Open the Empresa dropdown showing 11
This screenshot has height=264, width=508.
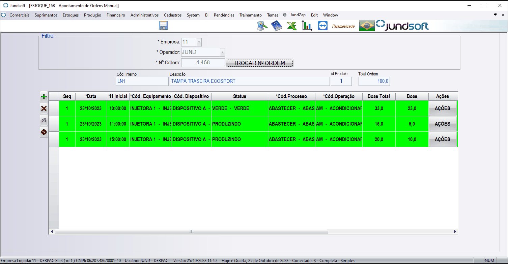point(199,42)
